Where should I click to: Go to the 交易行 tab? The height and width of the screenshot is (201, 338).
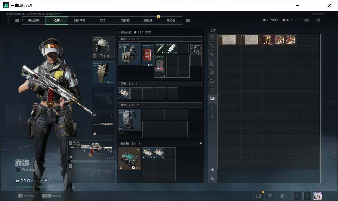(125, 20)
